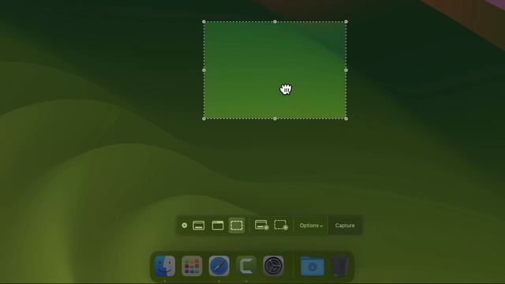Select Capture Selected Window mode
Screen dimensions: 505x284
[x=218, y=226]
